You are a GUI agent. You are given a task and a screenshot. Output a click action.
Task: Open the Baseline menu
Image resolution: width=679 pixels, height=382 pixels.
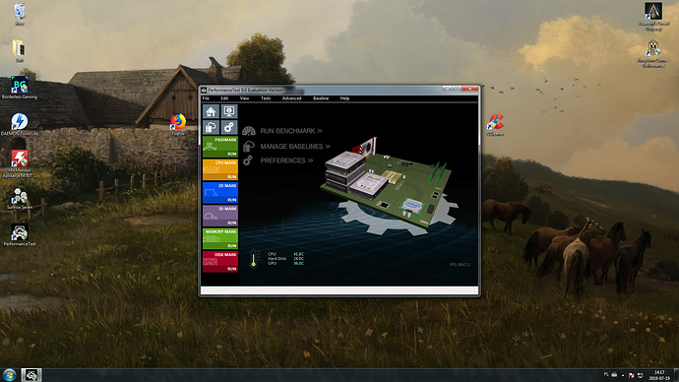321,98
